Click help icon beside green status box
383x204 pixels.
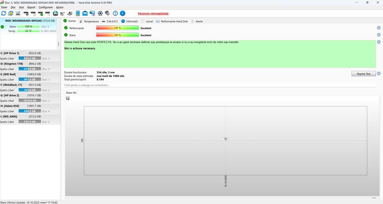[379, 42]
